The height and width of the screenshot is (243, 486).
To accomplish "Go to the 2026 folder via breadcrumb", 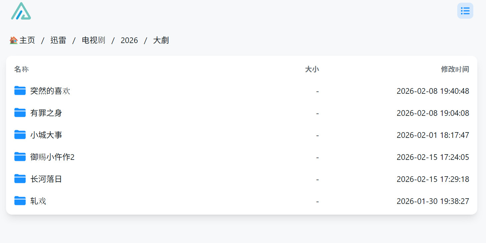I will click(129, 40).
